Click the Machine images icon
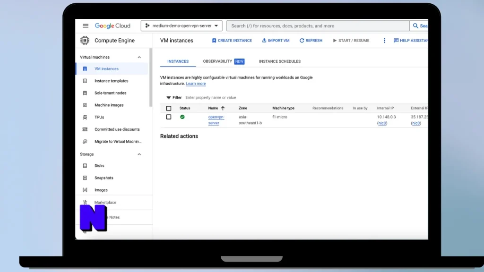Image resolution: width=484 pixels, height=272 pixels. point(85,105)
